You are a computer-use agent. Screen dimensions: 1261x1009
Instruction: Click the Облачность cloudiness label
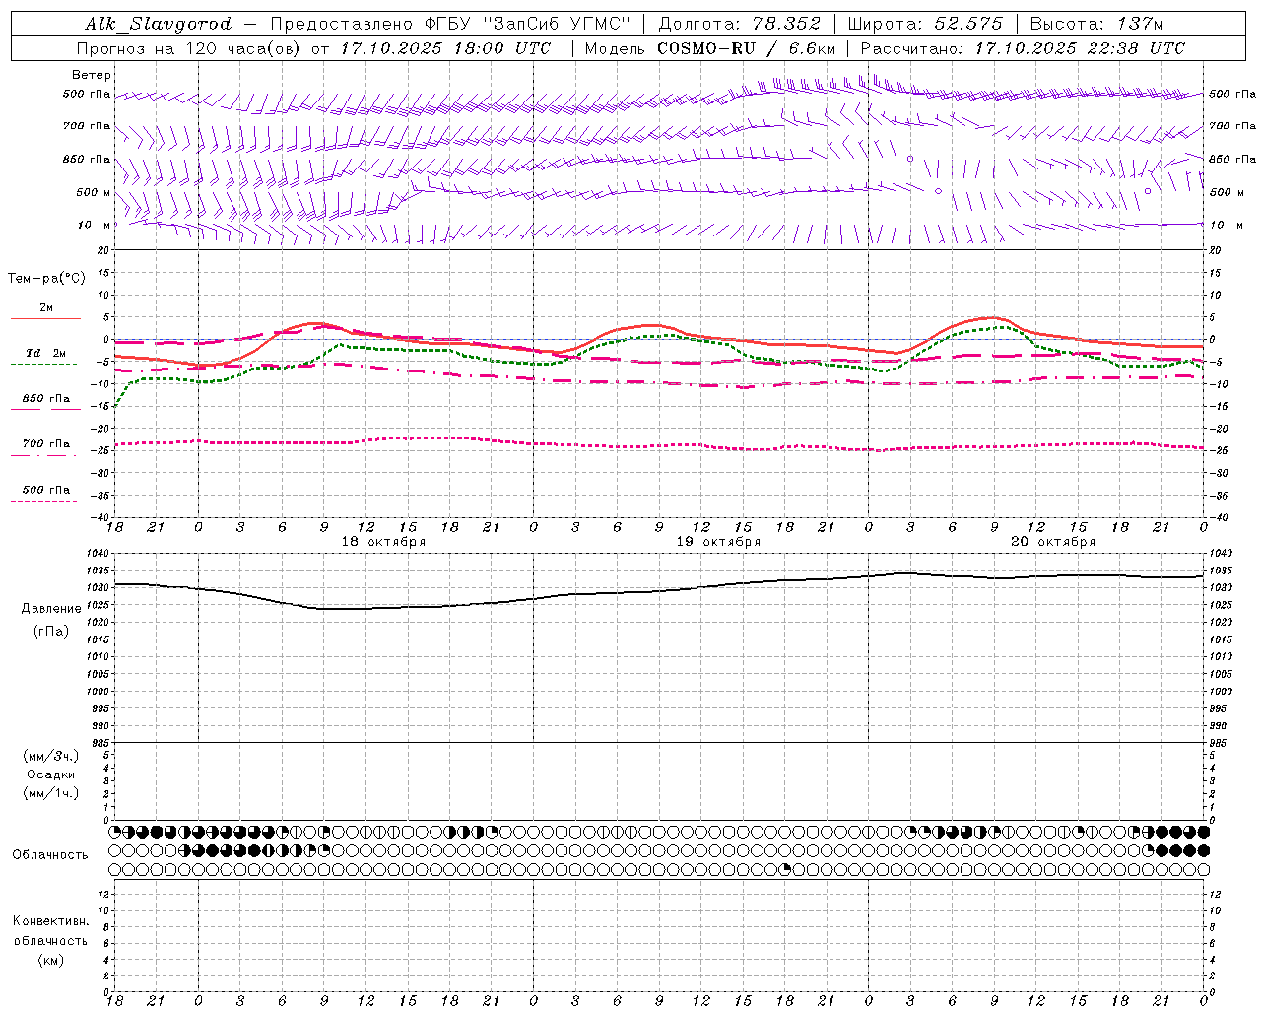tap(50, 855)
